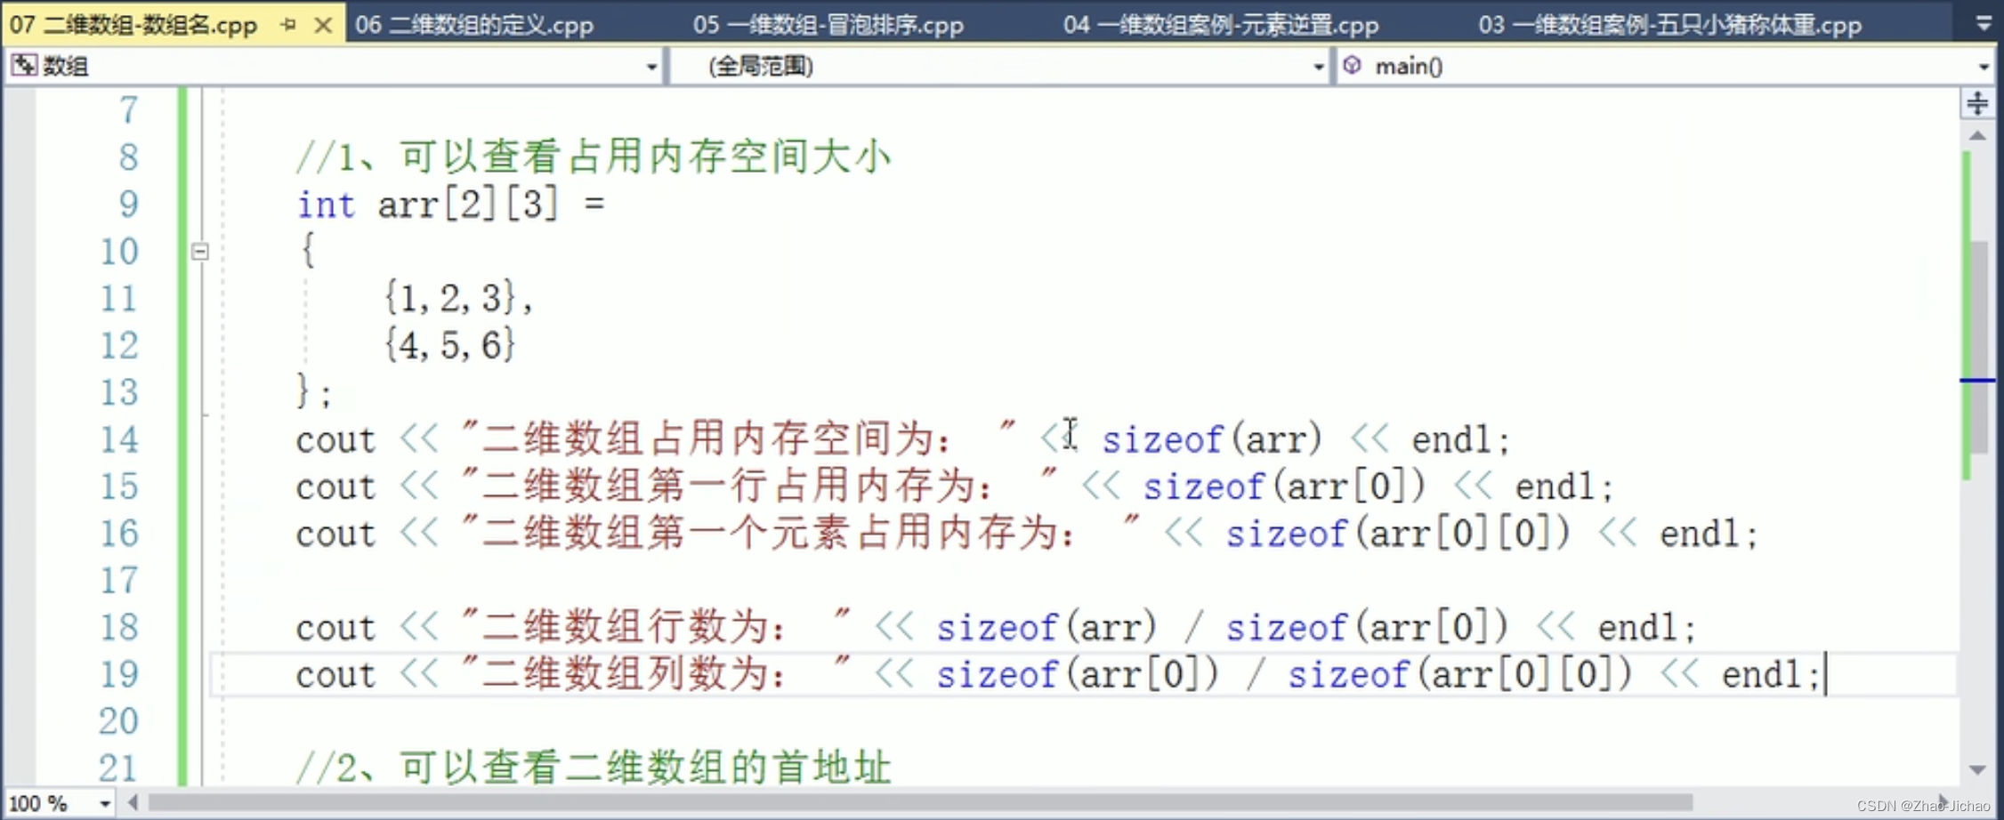
Task: Click the 数组 project icon in navigation bar
Action: coord(24,65)
